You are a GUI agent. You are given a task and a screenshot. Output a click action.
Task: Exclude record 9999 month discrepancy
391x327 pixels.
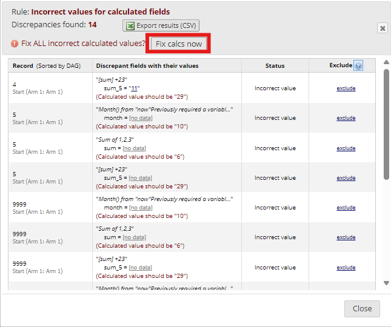click(x=346, y=208)
